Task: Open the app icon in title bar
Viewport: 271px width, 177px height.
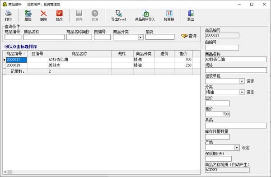Action: (5, 4)
